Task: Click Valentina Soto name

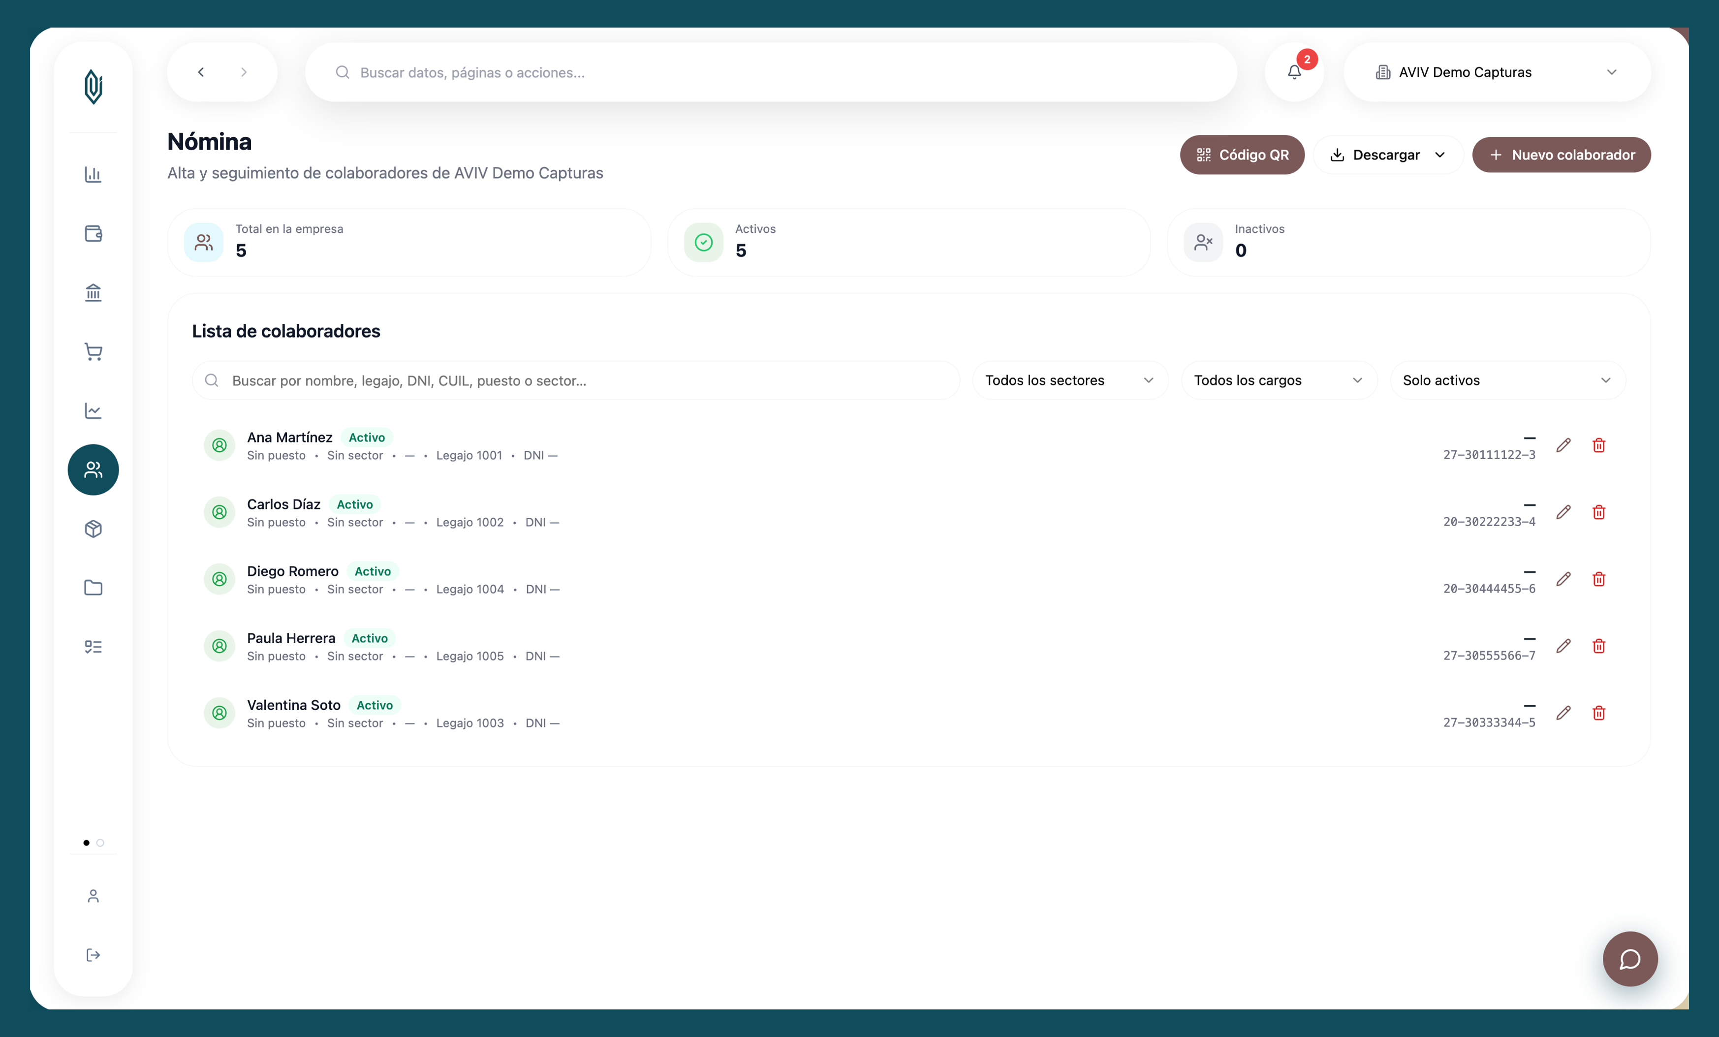Action: pos(294,705)
